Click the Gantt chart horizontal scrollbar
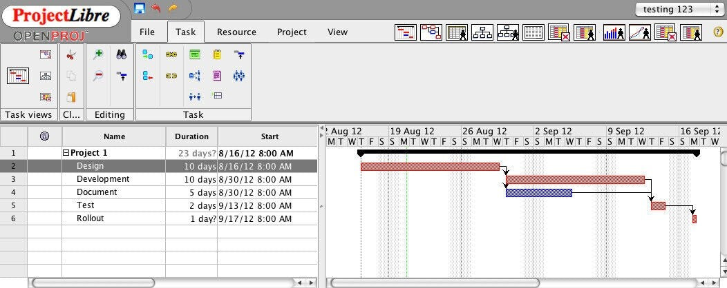727x288 pixels. (x=435, y=282)
